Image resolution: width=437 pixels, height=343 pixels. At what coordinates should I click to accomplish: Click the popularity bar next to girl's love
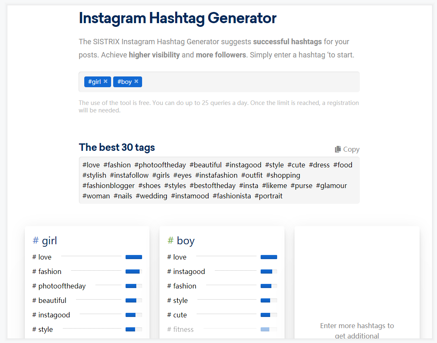tap(134, 257)
